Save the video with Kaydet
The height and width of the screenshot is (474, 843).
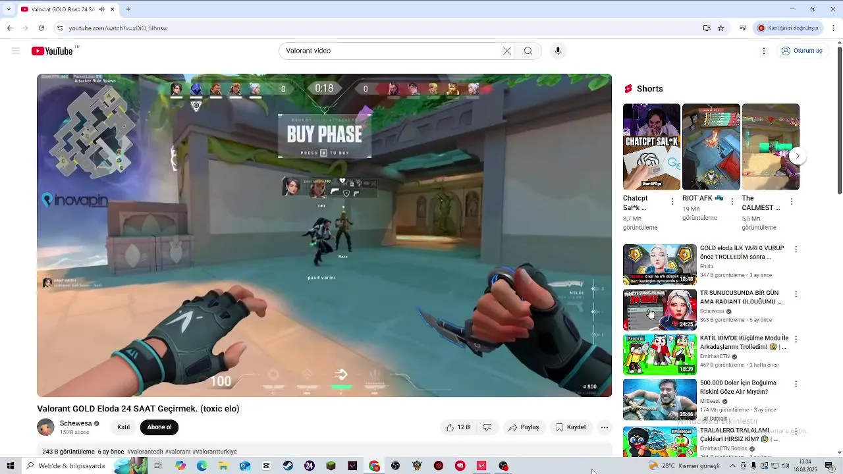pos(571,427)
